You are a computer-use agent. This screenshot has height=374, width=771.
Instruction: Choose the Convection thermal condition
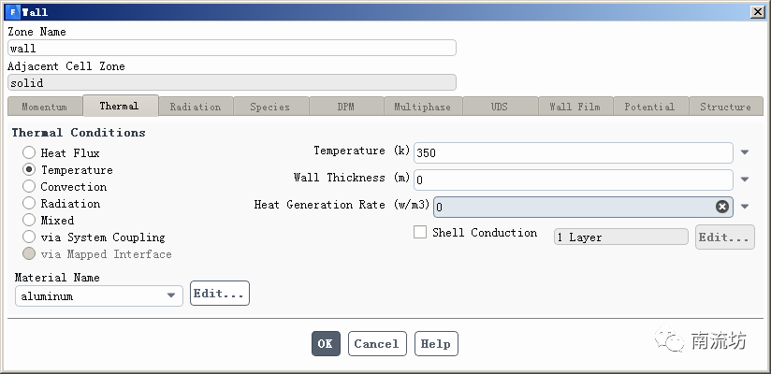[30, 187]
